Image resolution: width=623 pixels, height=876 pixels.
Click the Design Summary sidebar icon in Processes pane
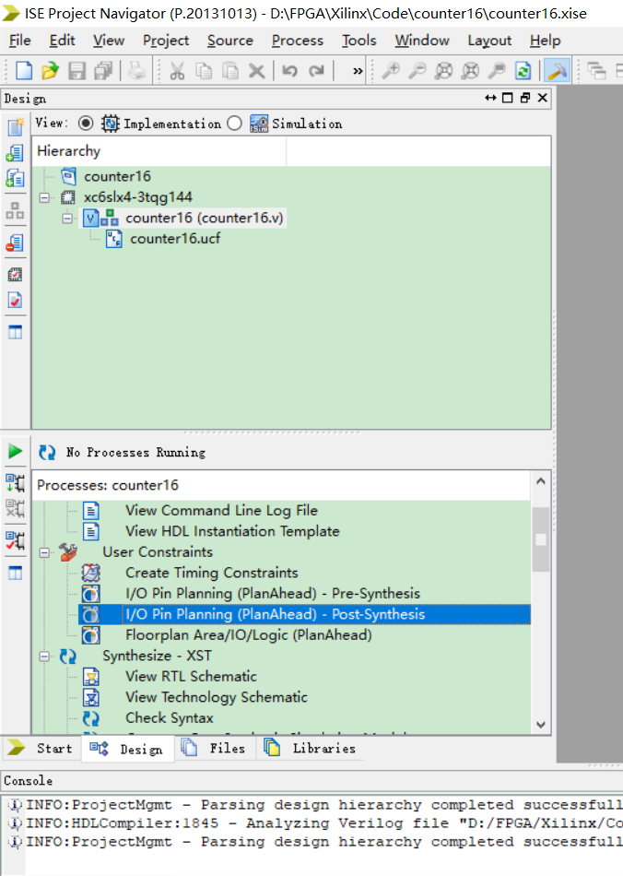[x=15, y=573]
